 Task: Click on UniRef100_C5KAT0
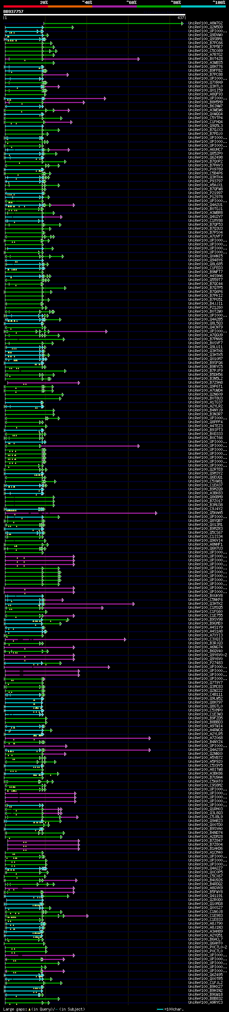pyautogui.click(x=205, y=781)
